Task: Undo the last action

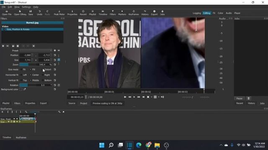Action: pyautogui.click(x=39, y=13)
